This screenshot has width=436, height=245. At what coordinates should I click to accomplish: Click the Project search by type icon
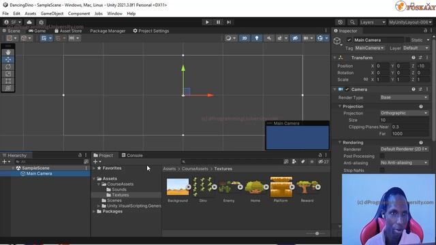point(294,162)
